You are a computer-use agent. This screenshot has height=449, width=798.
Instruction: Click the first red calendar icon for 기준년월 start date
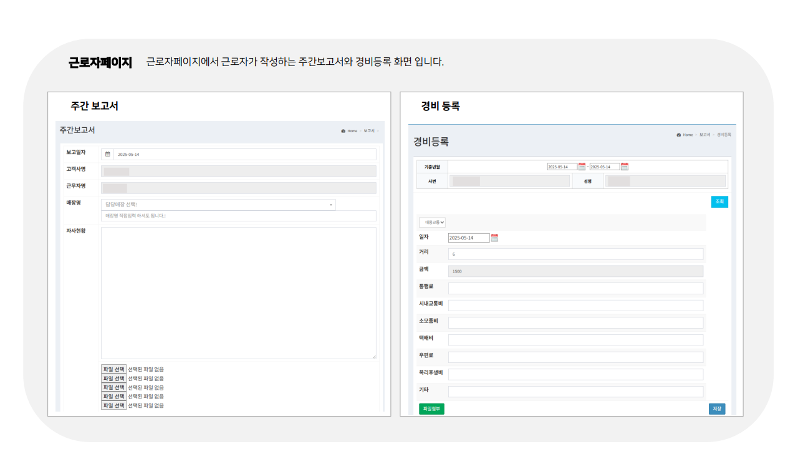click(582, 166)
